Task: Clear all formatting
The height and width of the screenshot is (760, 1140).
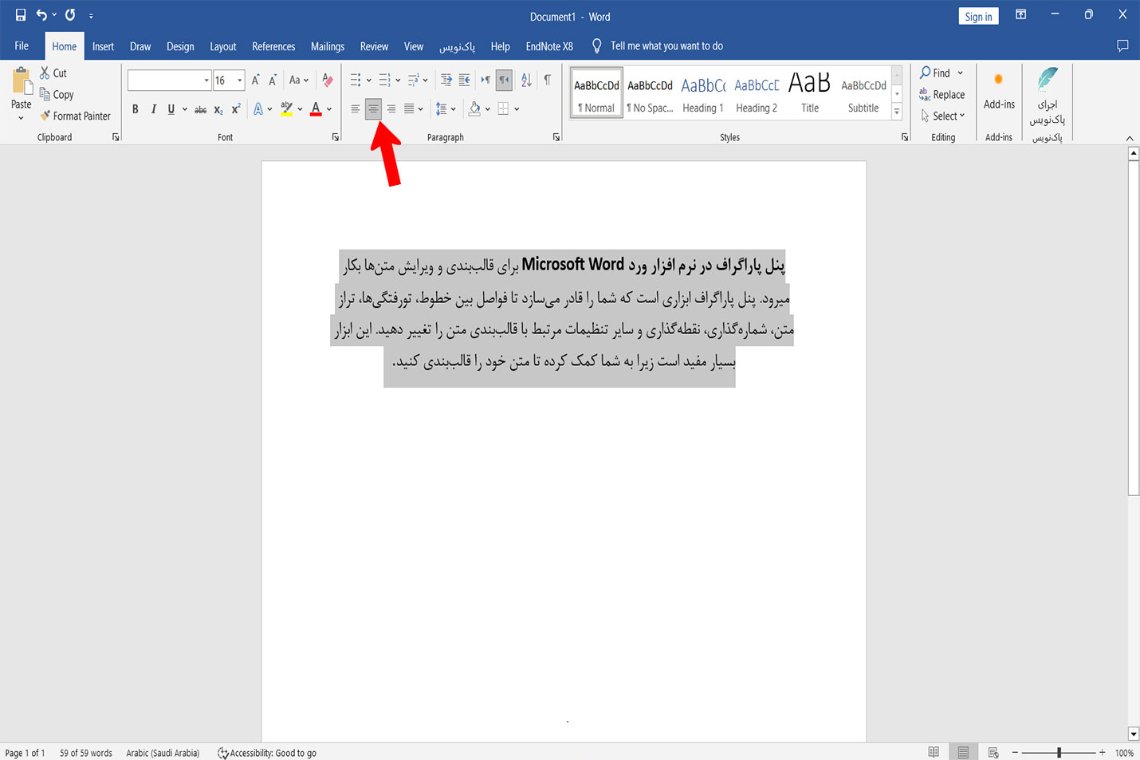Action: [x=327, y=80]
